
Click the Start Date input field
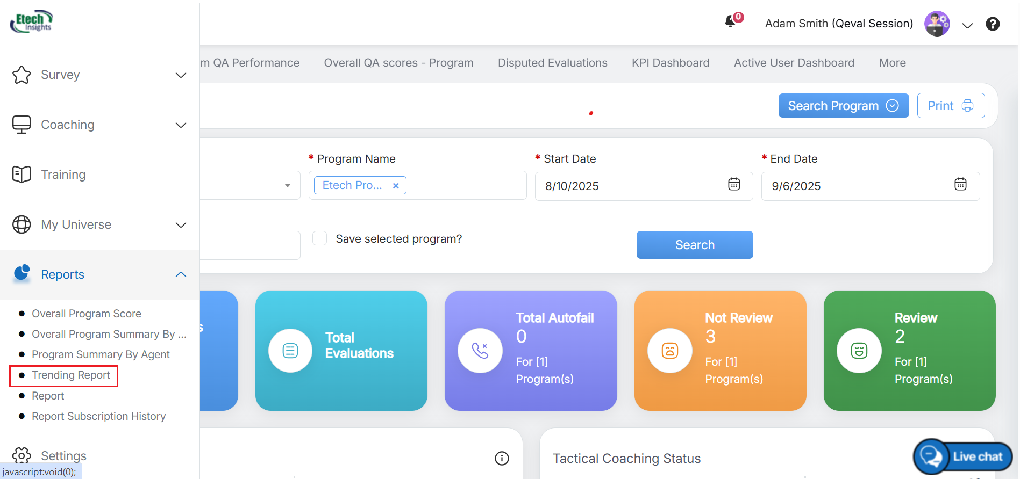(x=629, y=186)
